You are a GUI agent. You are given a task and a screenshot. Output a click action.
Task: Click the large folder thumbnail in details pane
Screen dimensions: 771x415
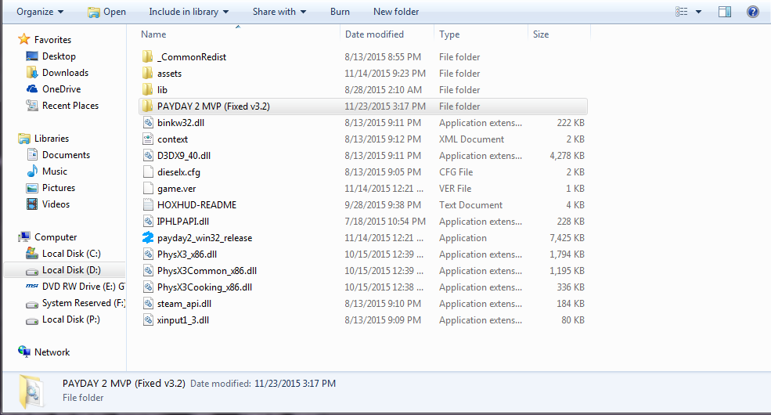click(x=31, y=391)
